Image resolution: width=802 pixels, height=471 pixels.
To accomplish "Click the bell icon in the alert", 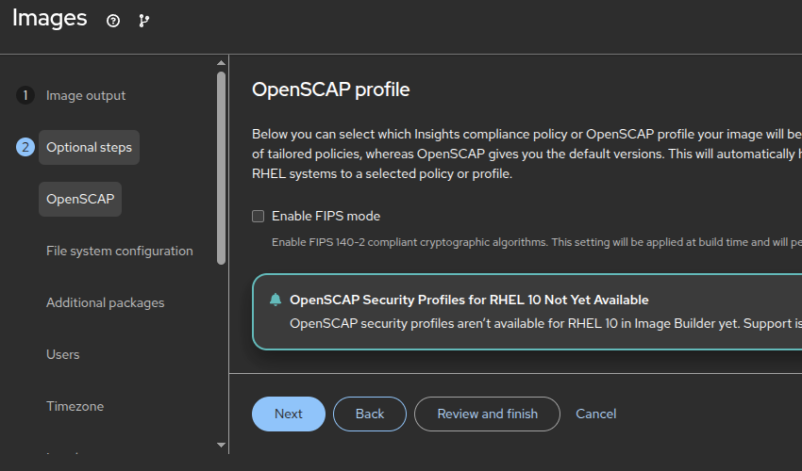I will pyautogui.click(x=276, y=300).
